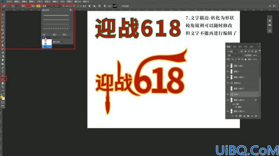Open stroke options gear menu in popup
The height and width of the screenshot is (156, 279).
coord(70,10)
